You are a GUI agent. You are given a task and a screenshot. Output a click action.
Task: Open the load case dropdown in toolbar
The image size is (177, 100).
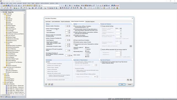60,6
